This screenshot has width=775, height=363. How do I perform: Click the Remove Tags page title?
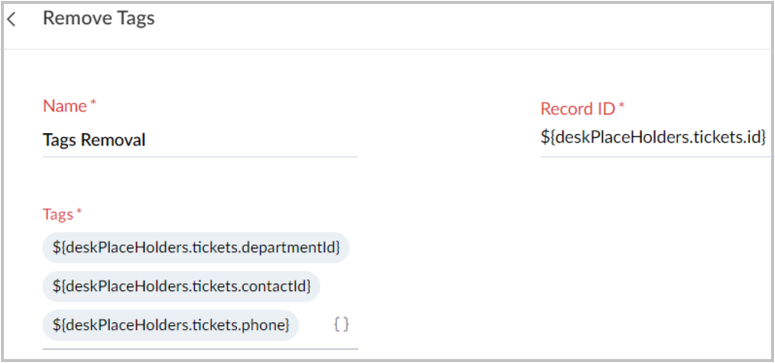(99, 18)
